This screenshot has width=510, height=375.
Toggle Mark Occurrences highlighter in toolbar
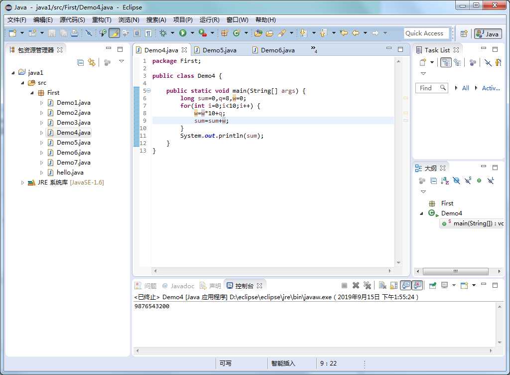115,33
